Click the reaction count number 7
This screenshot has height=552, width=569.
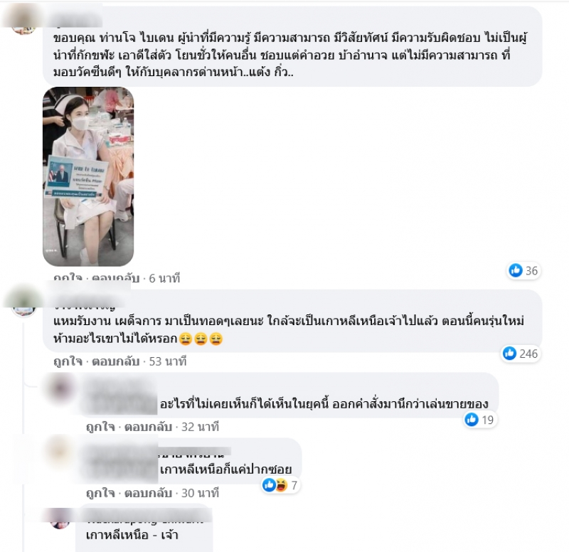click(294, 485)
